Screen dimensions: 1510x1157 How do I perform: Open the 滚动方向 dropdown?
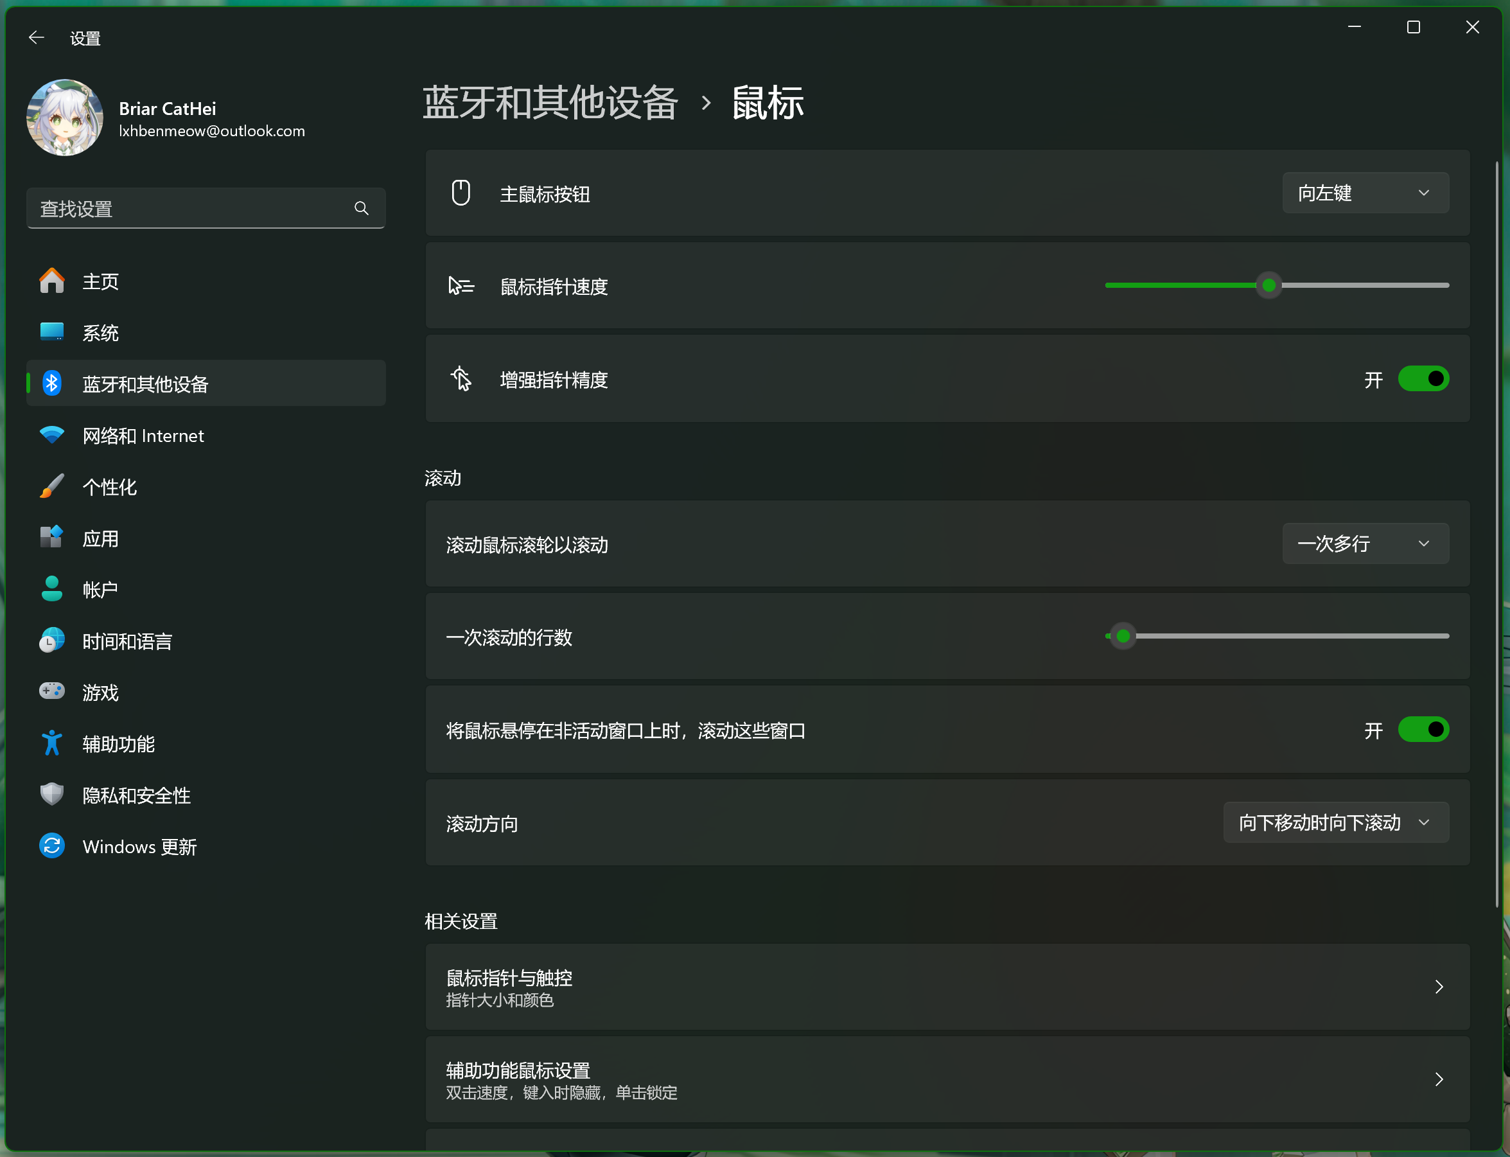1335,822
